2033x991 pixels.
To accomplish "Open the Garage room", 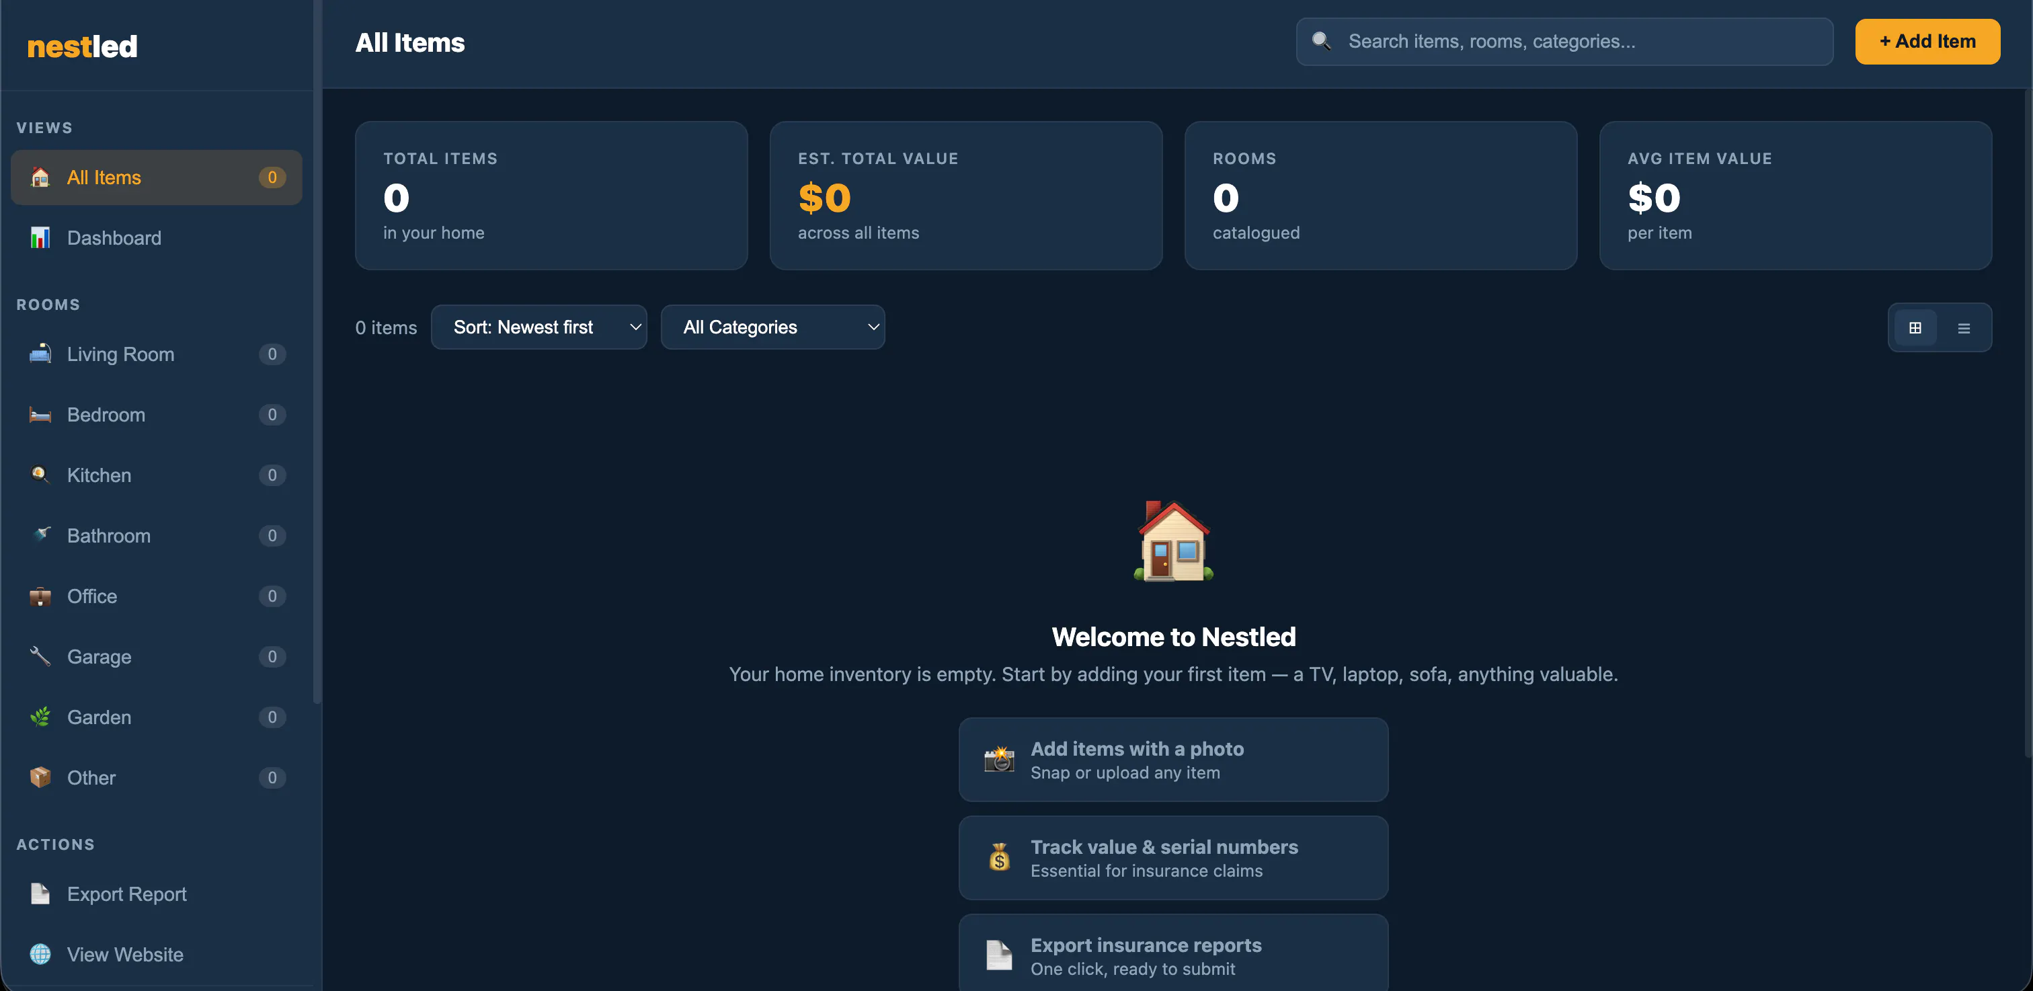I will [156, 656].
